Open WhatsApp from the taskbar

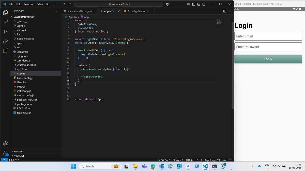point(223,166)
